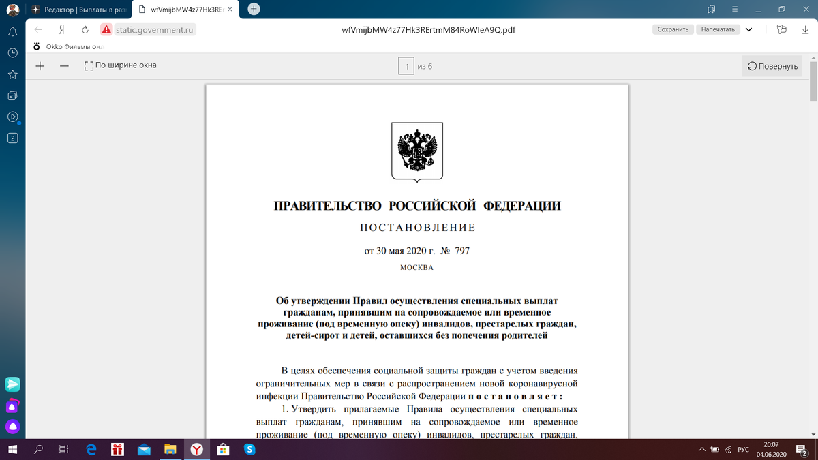
Task: Open Task View in the taskbar
Action: tap(64, 449)
